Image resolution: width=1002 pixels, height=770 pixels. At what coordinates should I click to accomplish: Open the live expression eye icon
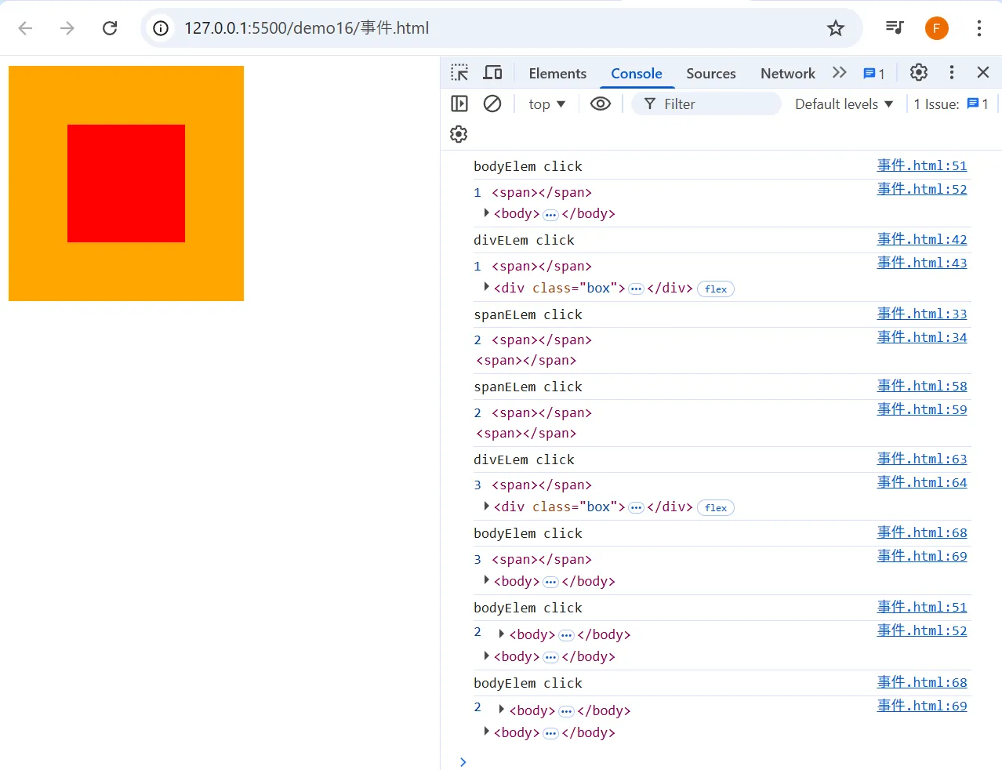[601, 104]
